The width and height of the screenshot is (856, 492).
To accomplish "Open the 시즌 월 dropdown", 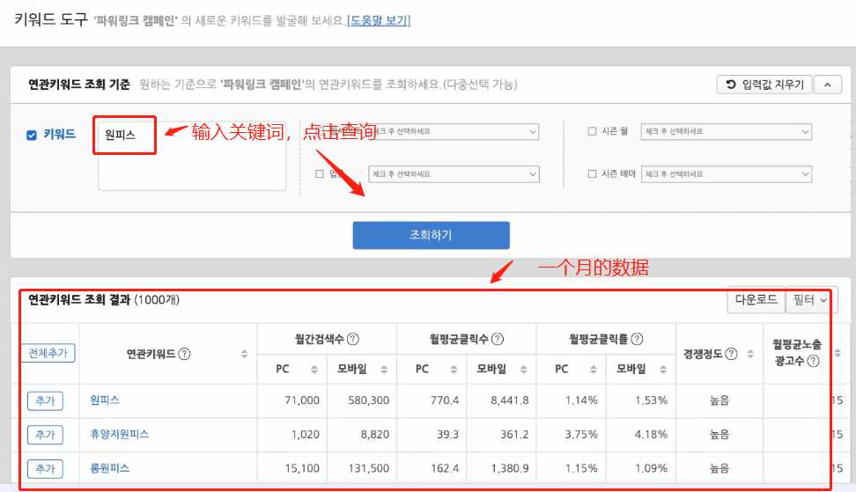I will pos(726,131).
